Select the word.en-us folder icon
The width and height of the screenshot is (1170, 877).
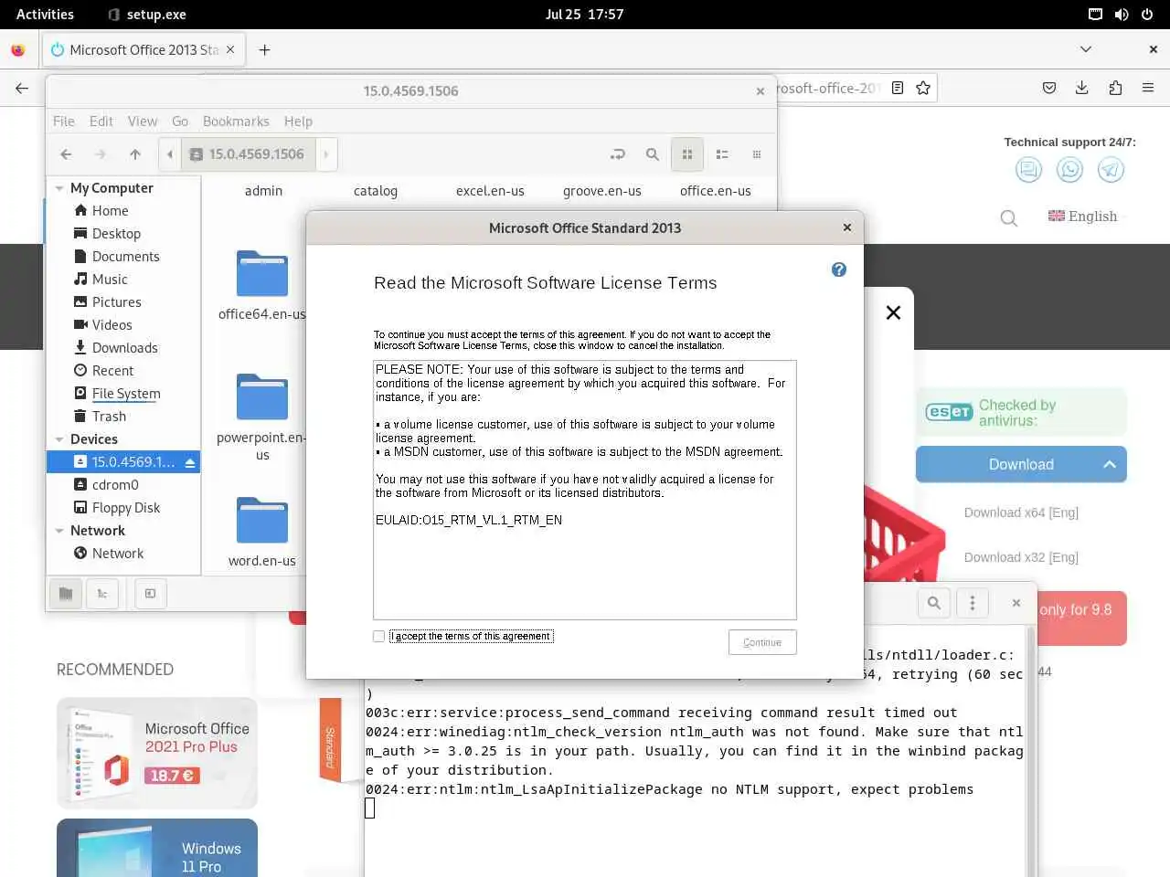pyautogui.click(x=262, y=520)
